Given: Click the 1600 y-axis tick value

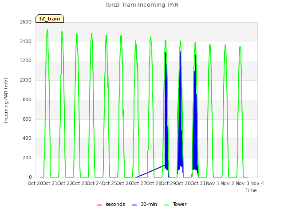Looking at the screenshot, I should [26, 22].
